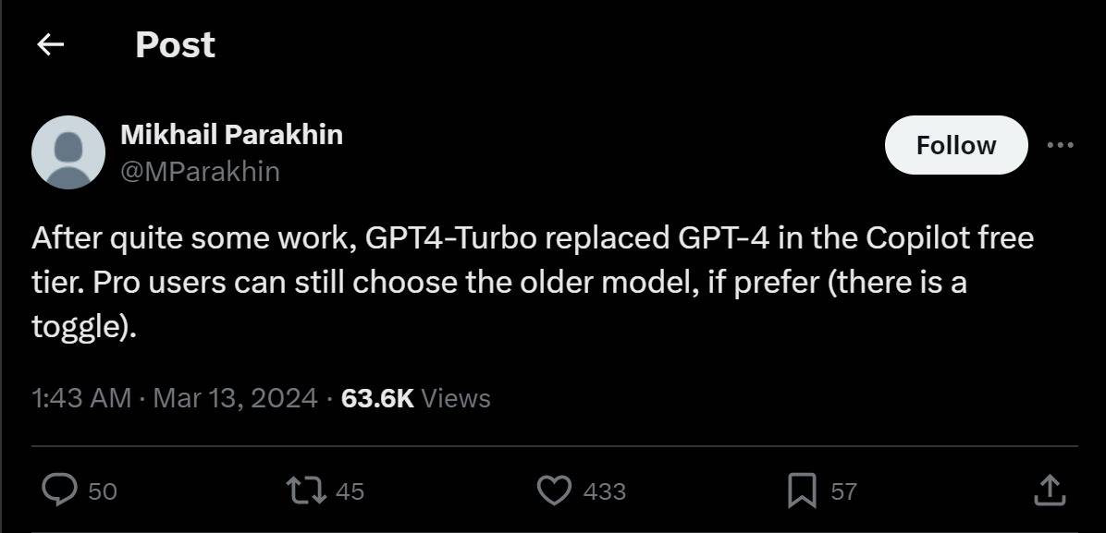Click the Mar 13, 2024 date

[235, 398]
